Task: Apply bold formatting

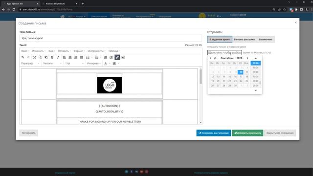Action: point(52,57)
